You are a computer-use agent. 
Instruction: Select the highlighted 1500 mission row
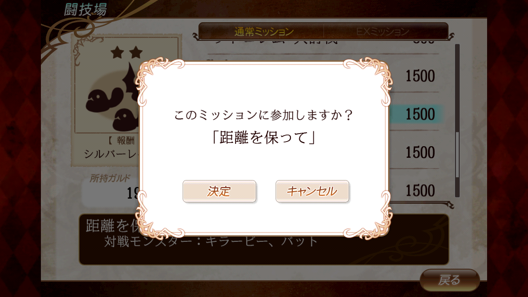coord(416,114)
